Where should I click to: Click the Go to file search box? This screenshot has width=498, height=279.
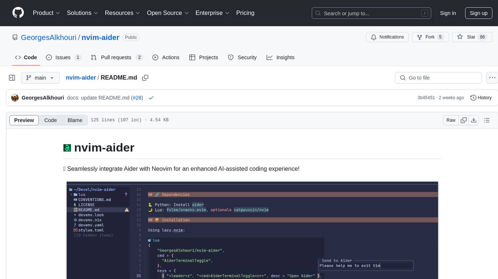point(438,78)
